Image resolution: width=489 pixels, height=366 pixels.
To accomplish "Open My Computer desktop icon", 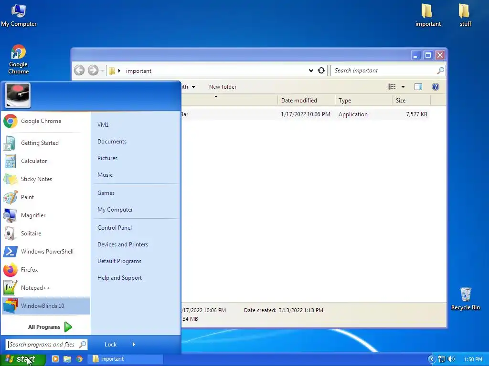I will coord(19,15).
